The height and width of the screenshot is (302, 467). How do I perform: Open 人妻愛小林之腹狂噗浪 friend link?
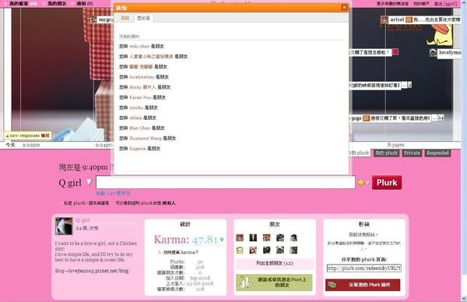click(151, 56)
